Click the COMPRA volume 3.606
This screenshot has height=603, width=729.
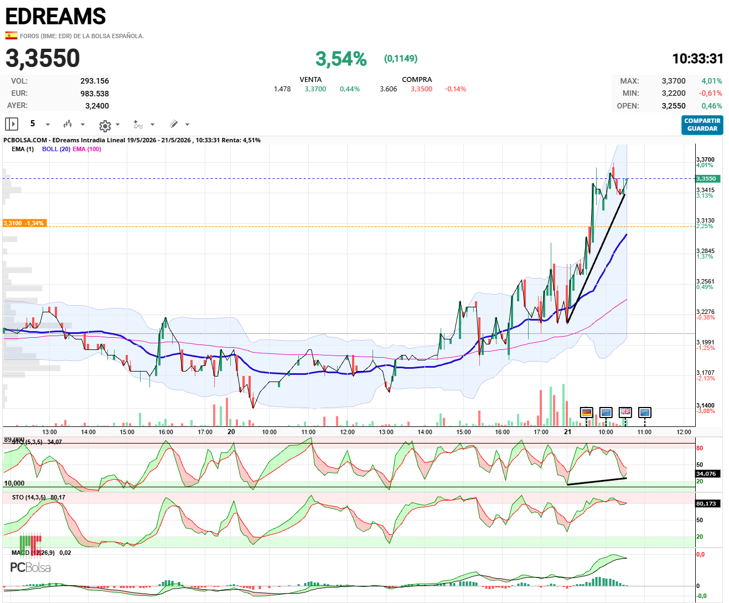coord(389,89)
